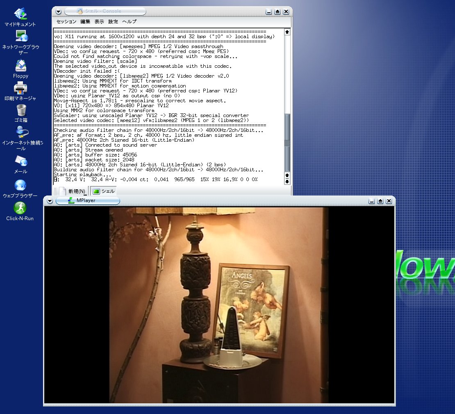
Task: Close the Console window
Action: coord(286,11)
